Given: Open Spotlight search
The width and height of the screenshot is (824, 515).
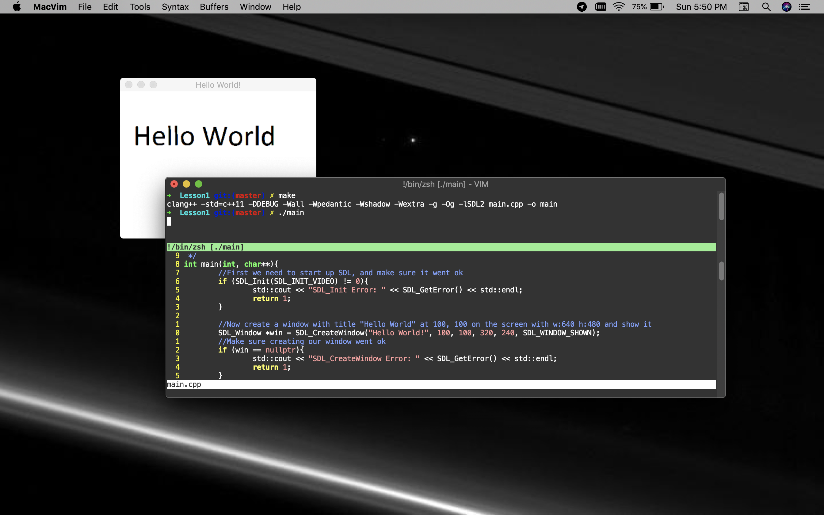Looking at the screenshot, I should tap(766, 7).
